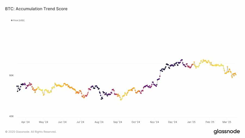
Task: Select the Jun '24 x-axis label
Action: [x=62, y=122]
